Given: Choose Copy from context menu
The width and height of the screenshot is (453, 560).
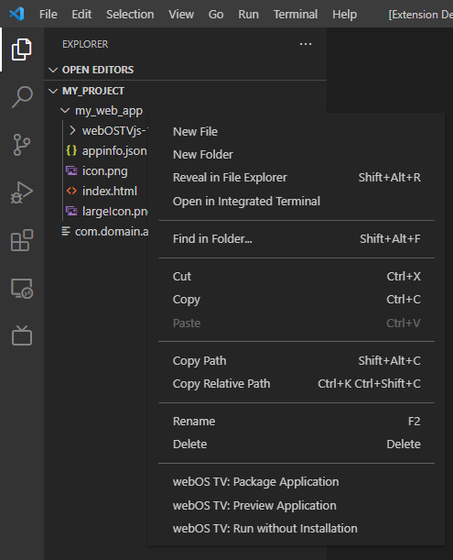Looking at the screenshot, I should click(297, 300).
